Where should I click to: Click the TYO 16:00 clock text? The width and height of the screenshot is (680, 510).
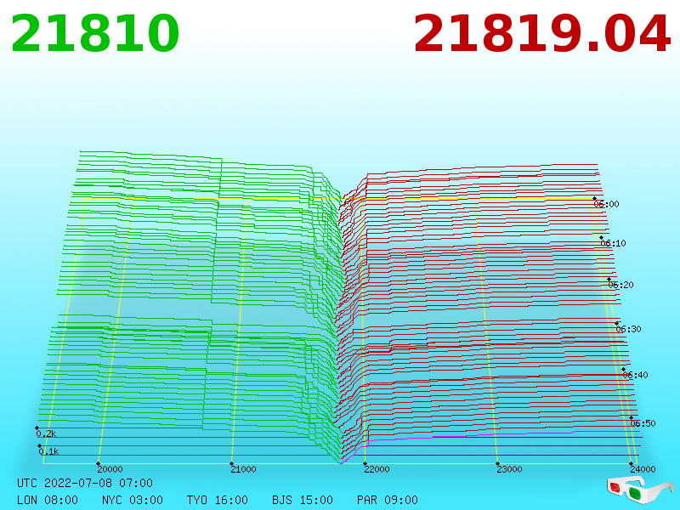[218, 500]
